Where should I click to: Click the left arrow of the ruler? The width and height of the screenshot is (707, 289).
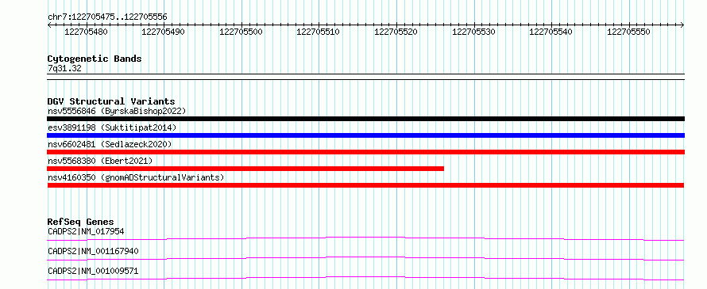point(49,25)
